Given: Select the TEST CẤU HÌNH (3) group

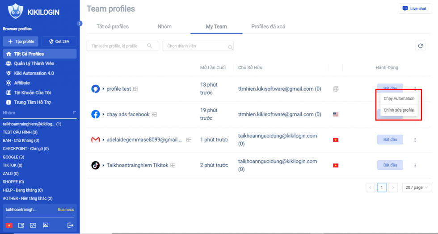Looking at the screenshot, I should coord(20,132).
